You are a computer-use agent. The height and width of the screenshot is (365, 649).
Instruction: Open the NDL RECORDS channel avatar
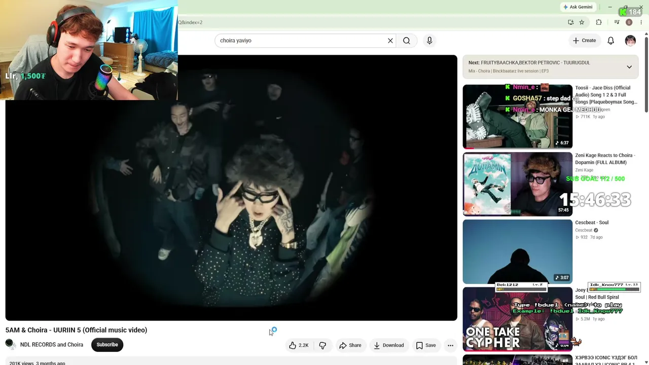(10, 345)
